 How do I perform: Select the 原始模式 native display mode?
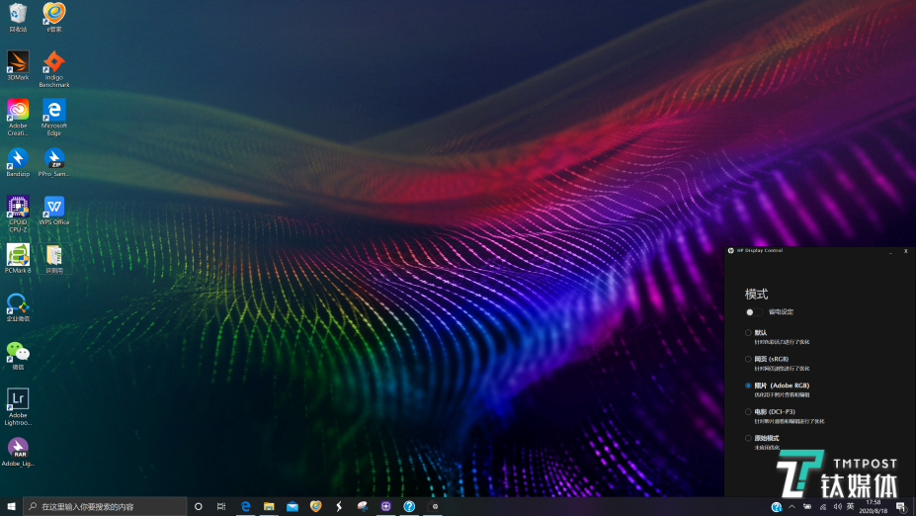coord(749,438)
